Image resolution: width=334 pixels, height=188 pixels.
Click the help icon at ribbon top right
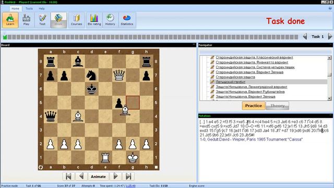click(x=330, y=8)
